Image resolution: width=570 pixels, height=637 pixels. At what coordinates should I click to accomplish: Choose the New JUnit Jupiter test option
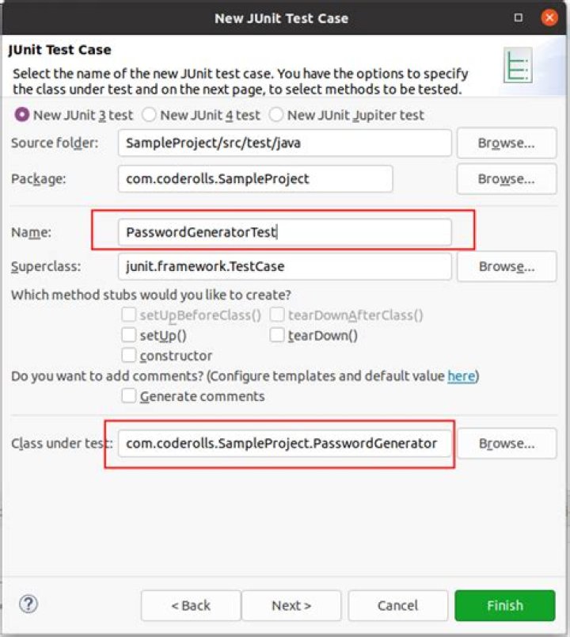pos(275,115)
